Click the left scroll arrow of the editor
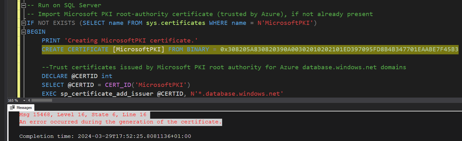Screen dimensions: 462x141 (29, 100)
